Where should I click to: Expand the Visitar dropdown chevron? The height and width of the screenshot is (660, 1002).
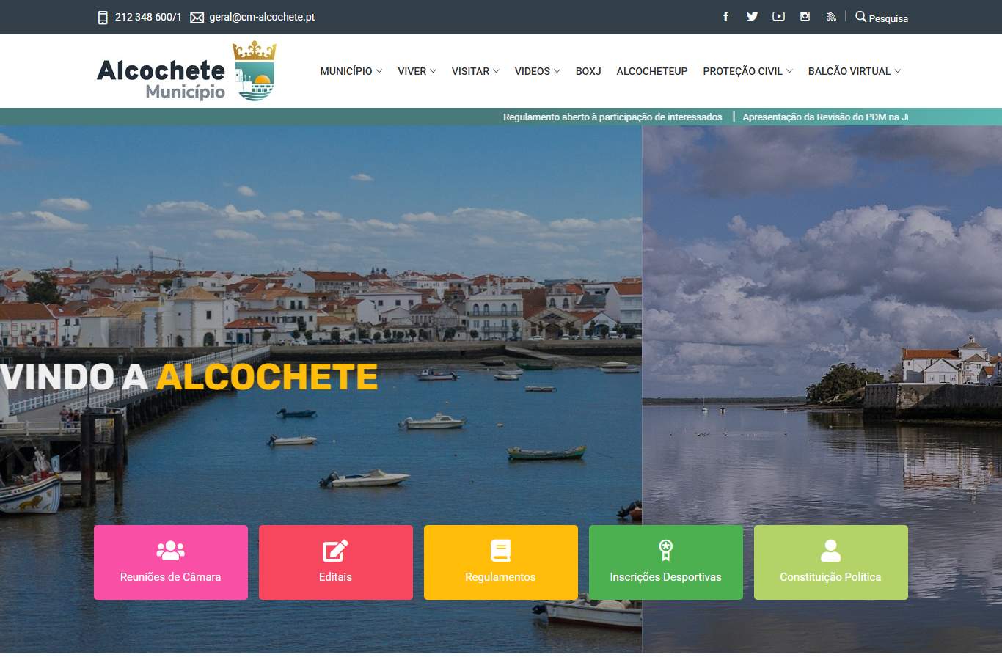click(496, 71)
